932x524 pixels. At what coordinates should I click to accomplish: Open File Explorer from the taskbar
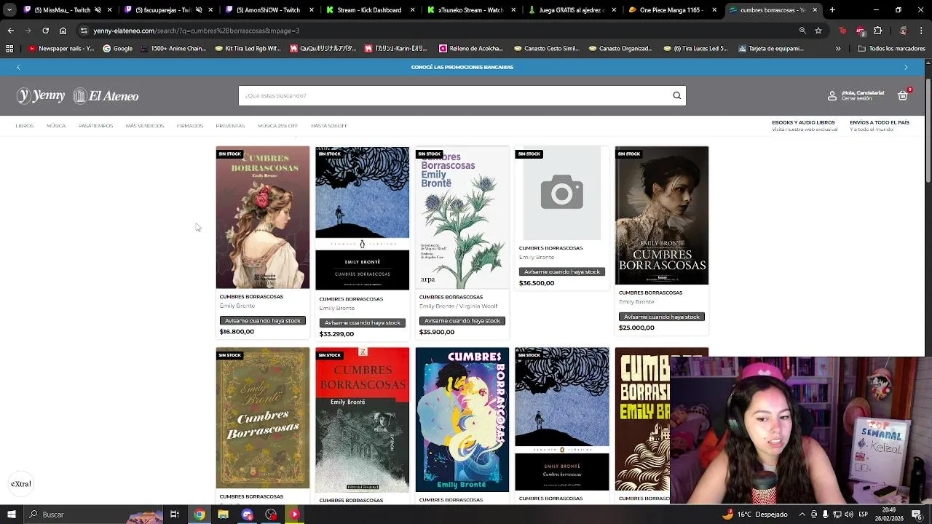(223, 515)
